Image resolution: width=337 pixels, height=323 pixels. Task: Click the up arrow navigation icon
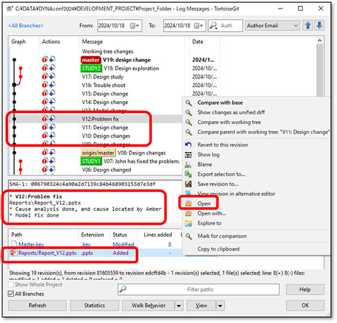[308, 26]
